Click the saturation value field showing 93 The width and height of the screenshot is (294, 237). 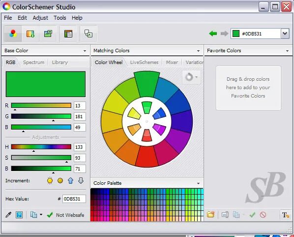pyautogui.click(x=80, y=158)
